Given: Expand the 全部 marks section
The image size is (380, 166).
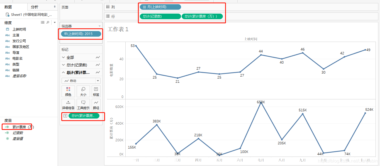Looking at the screenshot, I should point(64,57).
